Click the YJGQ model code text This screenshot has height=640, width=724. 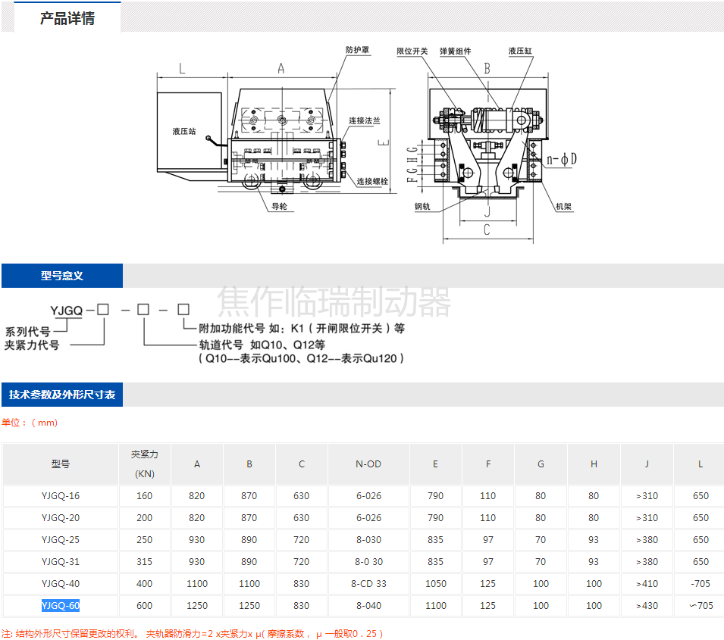coord(66,310)
